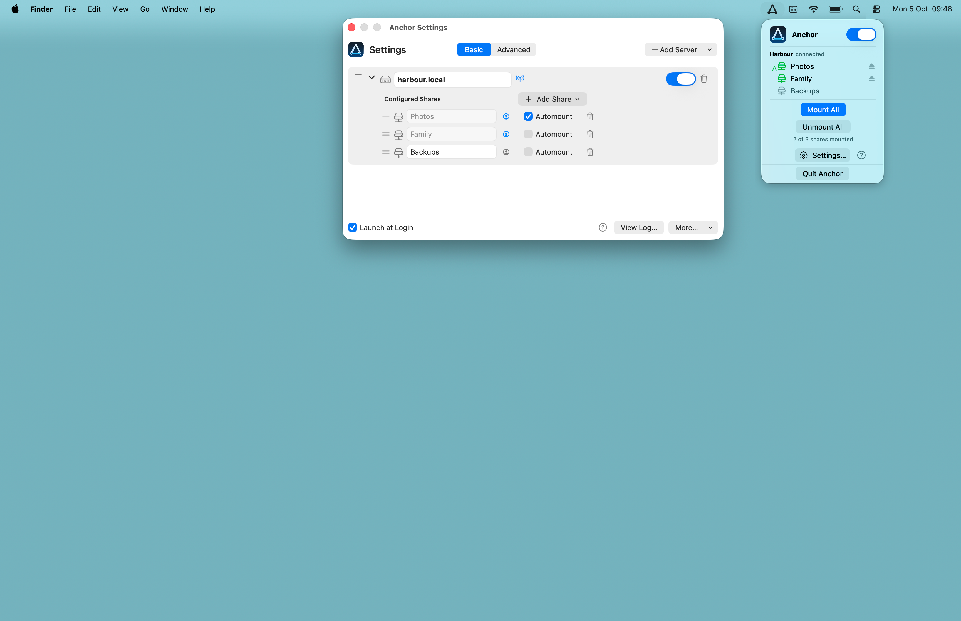961x621 pixels.
Task: Uncheck Launch at Login
Action: [x=353, y=227]
